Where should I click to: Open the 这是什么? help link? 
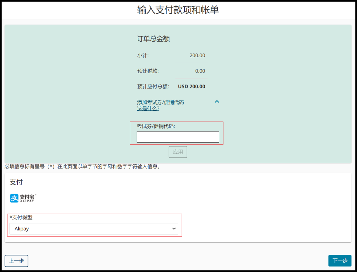point(148,109)
